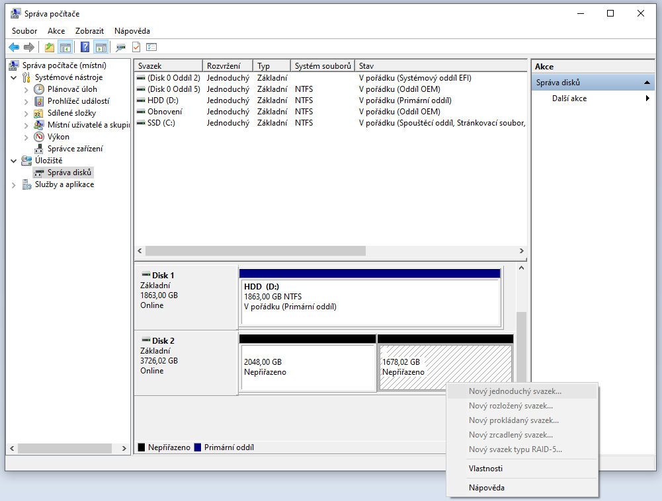
Task: Click the volume list horizontal scrollbar
Action: (x=255, y=251)
